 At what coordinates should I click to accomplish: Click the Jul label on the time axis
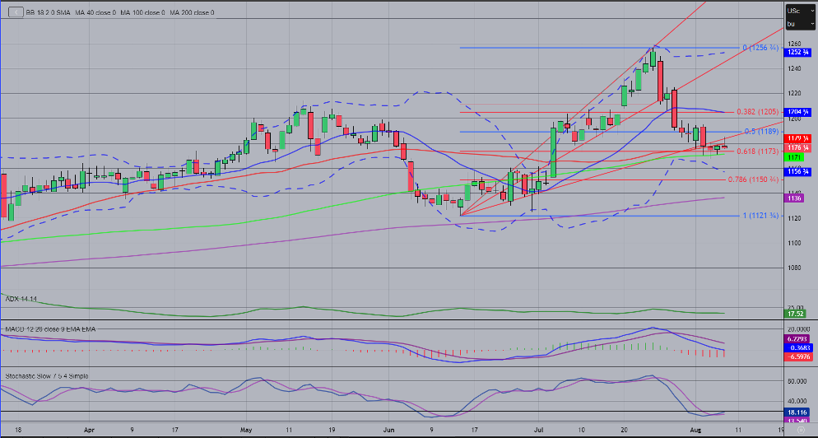[x=538, y=430]
